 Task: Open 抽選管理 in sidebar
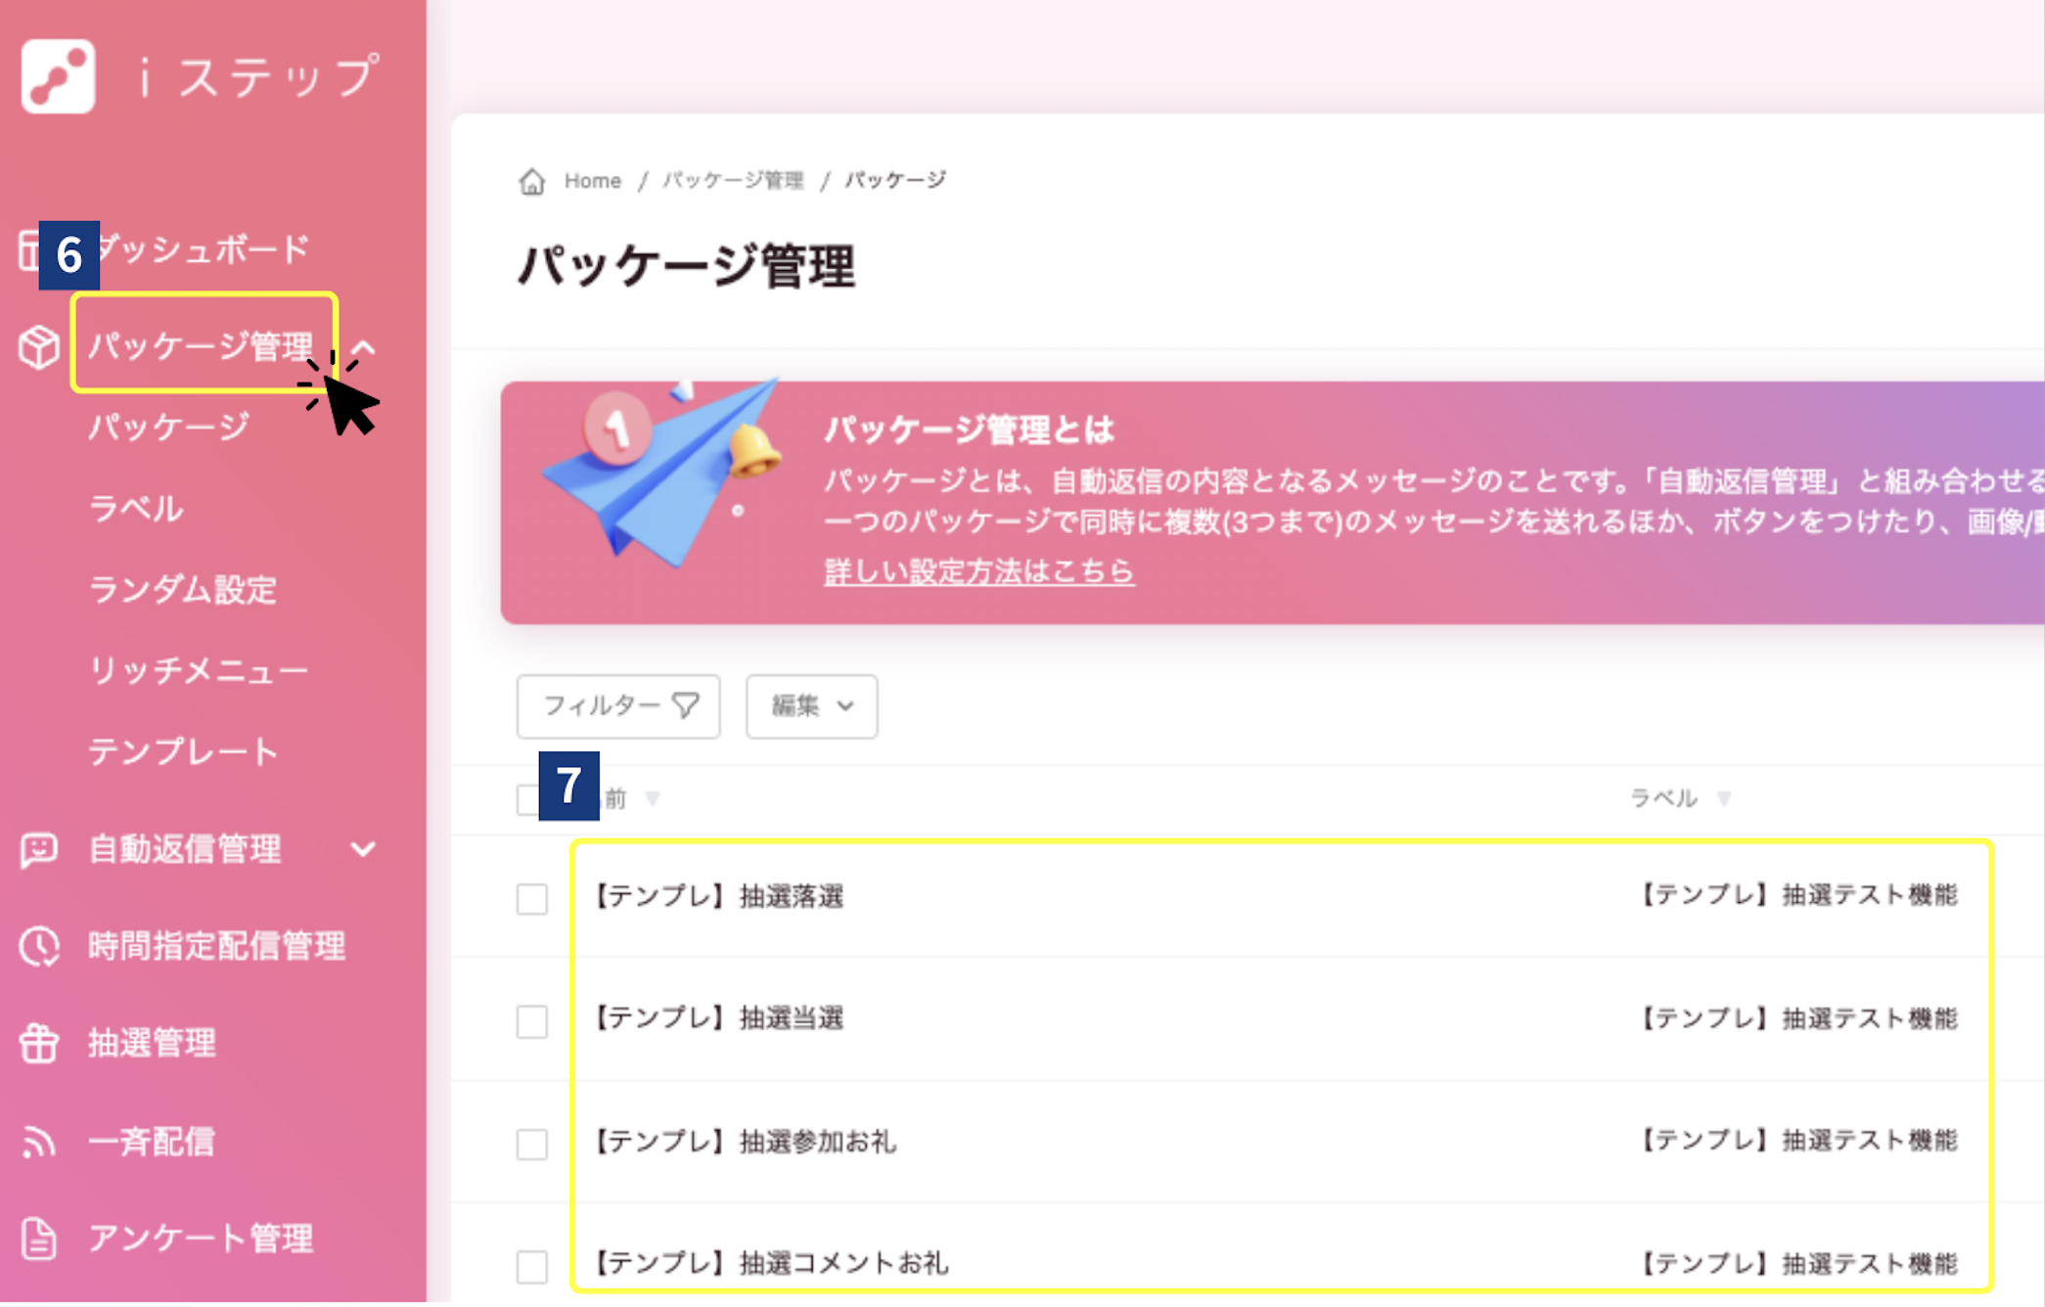[x=152, y=1043]
